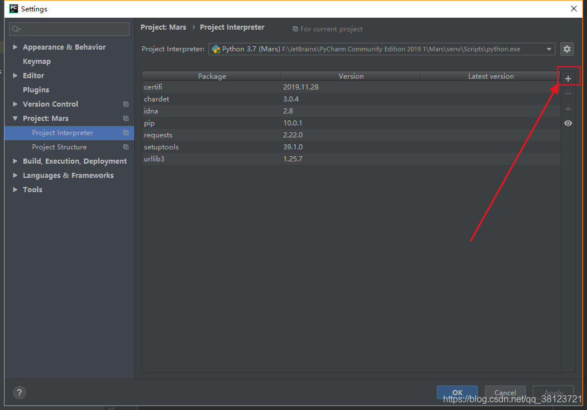
Task: Select the setuptools package row
Action: [351, 147]
